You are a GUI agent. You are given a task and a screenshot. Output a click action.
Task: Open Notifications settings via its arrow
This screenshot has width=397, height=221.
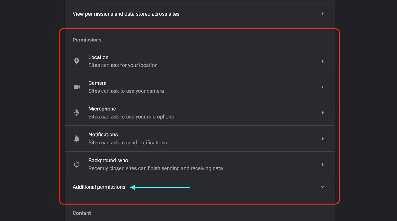(x=323, y=139)
